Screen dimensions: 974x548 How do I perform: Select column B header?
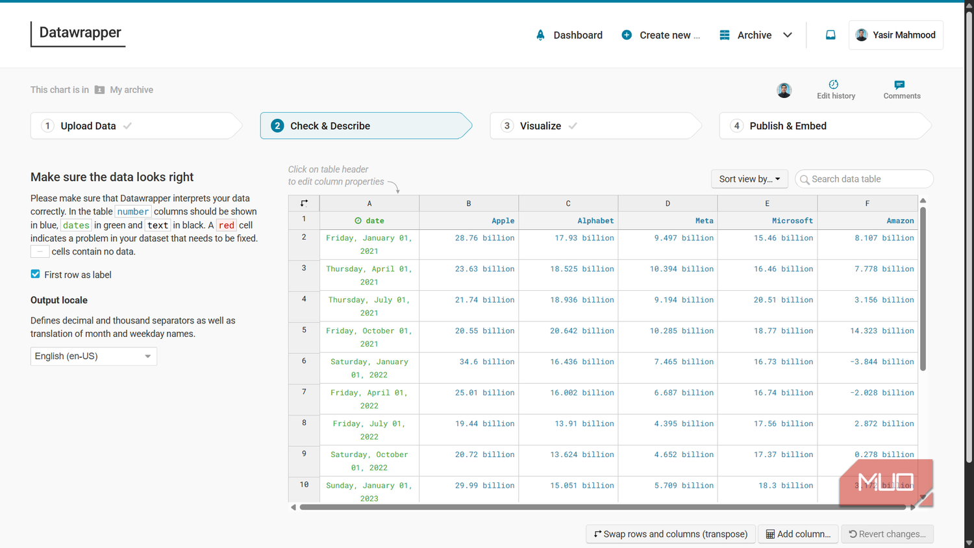point(469,203)
